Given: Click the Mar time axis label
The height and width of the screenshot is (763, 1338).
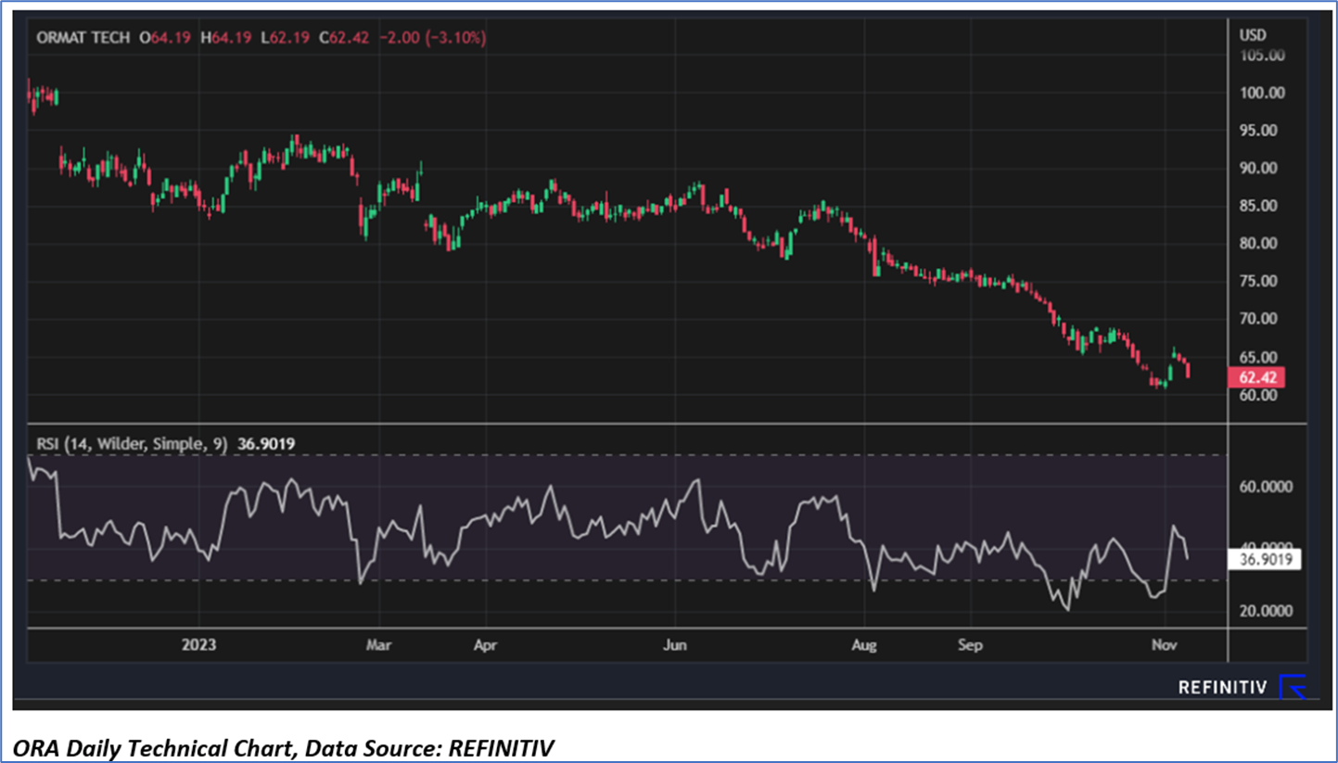Looking at the screenshot, I should click(380, 643).
